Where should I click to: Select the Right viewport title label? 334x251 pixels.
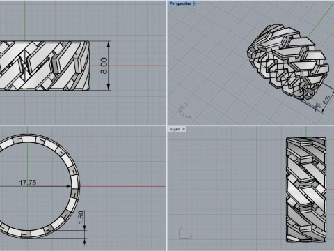pos(175,129)
